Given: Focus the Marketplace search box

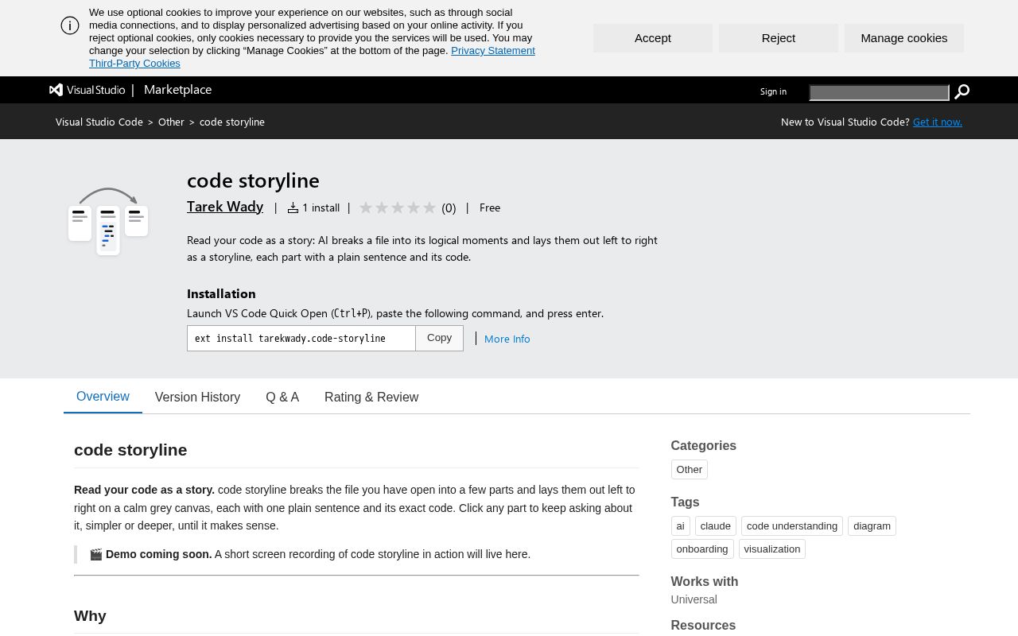Looking at the screenshot, I should pos(879,92).
